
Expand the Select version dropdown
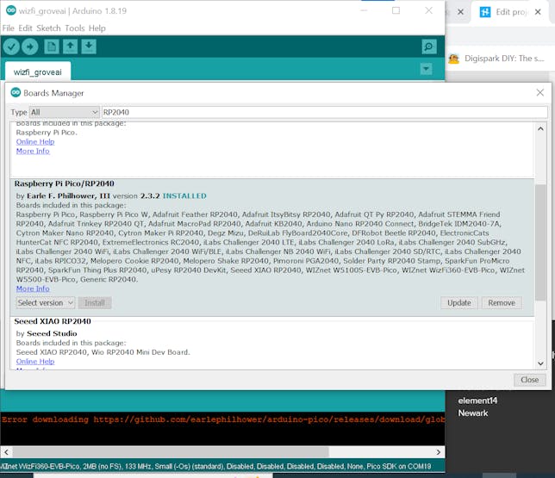(x=46, y=303)
